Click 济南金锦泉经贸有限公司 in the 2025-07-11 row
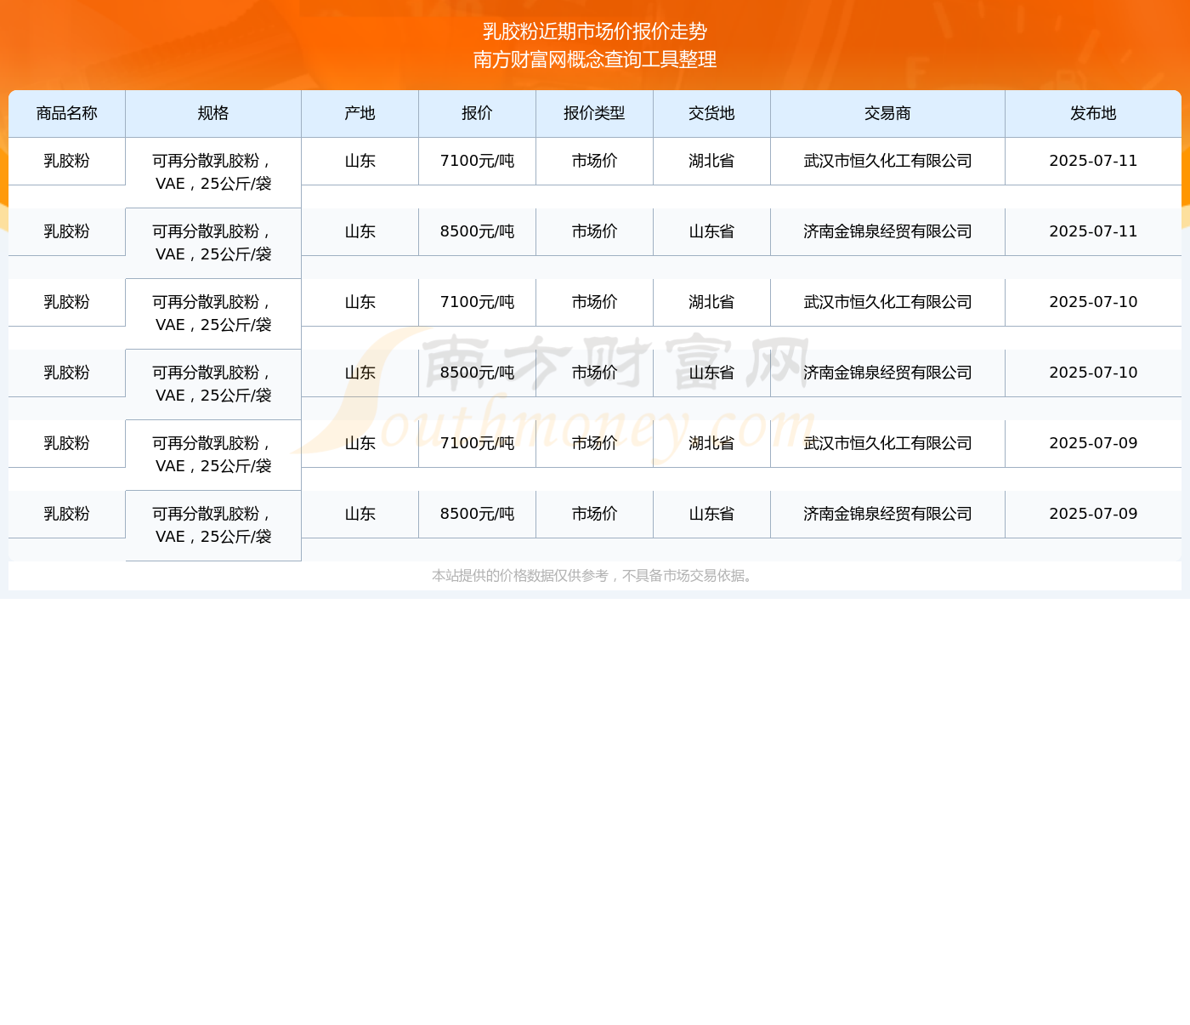The height and width of the screenshot is (1025, 1190). pyautogui.click(x=888, y=231)
